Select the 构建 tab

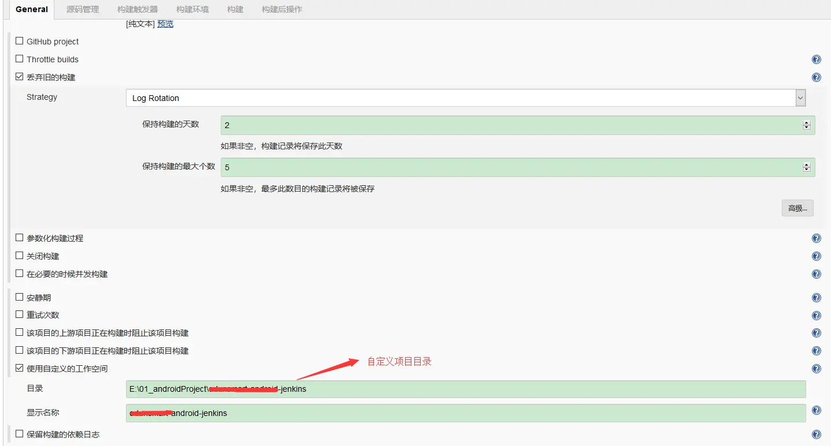[235, 9]
